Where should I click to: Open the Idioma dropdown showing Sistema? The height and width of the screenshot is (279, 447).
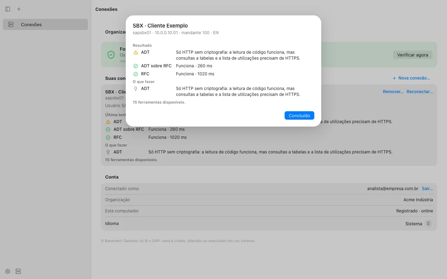418,224
